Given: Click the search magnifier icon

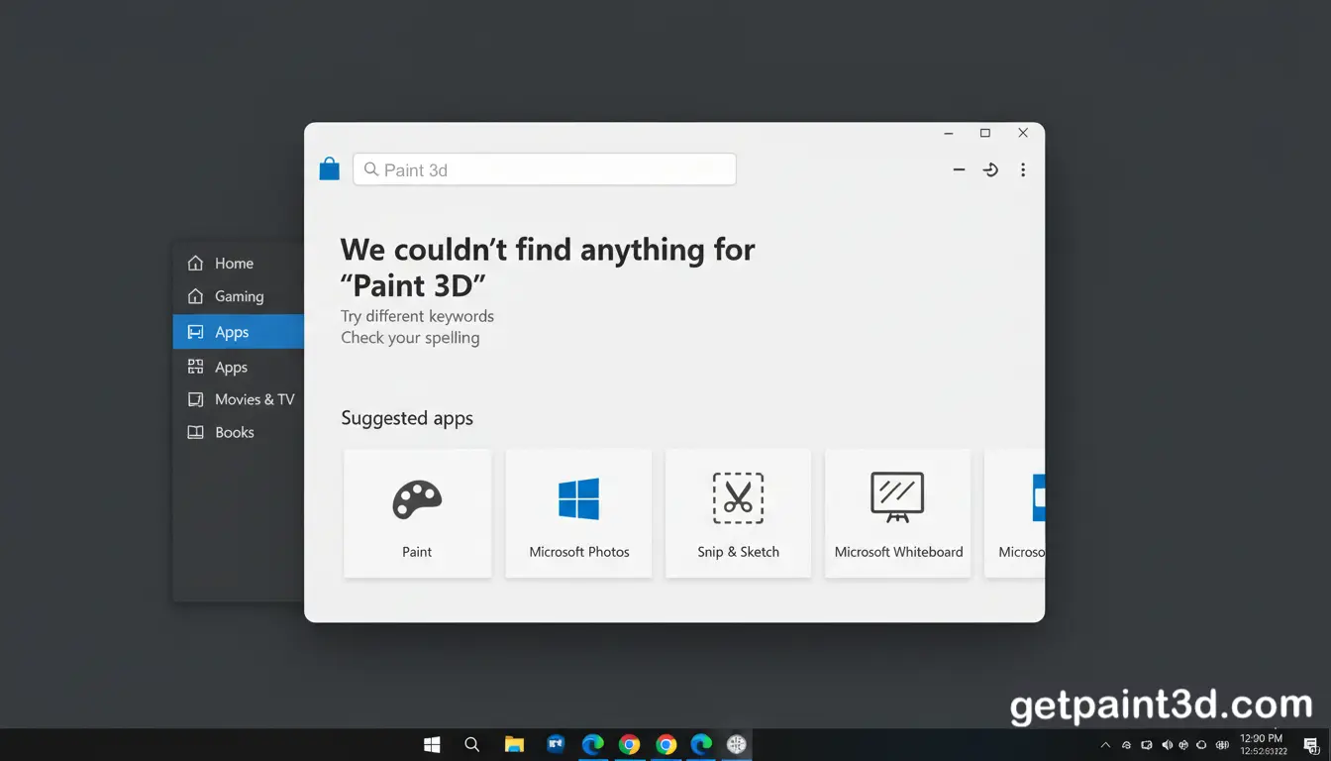Looking at the screenshot, I should pos(371,169).
